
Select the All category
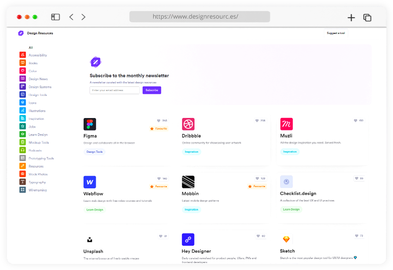point(30,47)
